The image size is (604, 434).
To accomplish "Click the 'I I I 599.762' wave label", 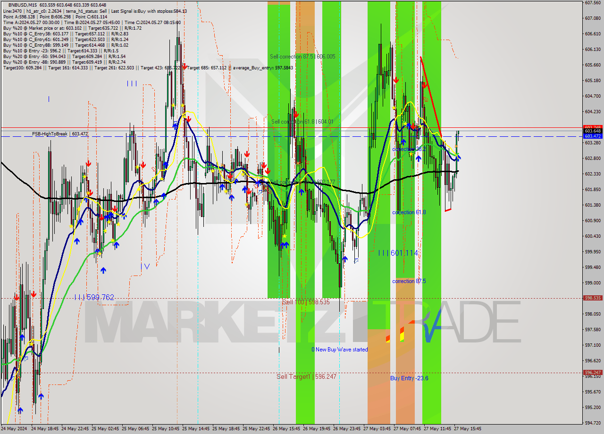I will pyautogui.click(x=94, y=297).
